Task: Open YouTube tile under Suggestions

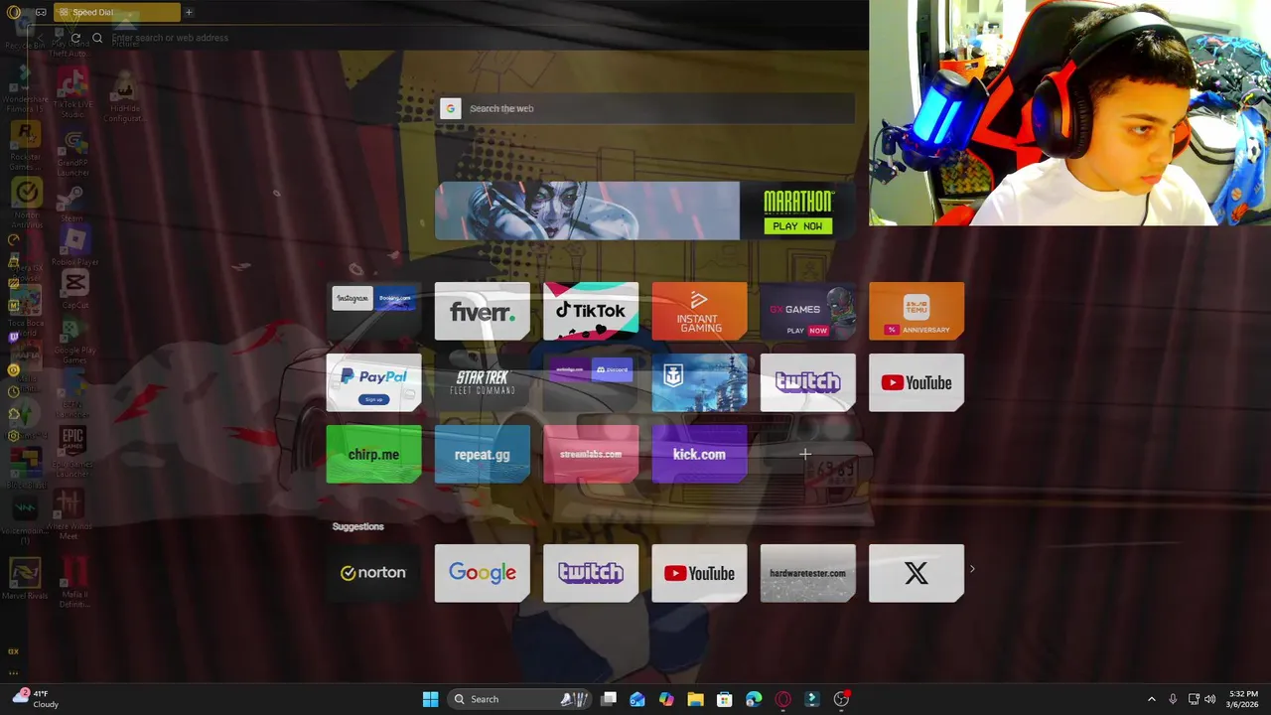Action: tap(699, 573)
